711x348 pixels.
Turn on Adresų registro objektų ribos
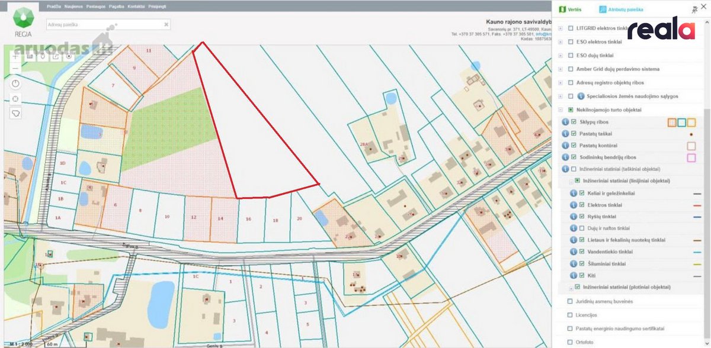(570, 83)
